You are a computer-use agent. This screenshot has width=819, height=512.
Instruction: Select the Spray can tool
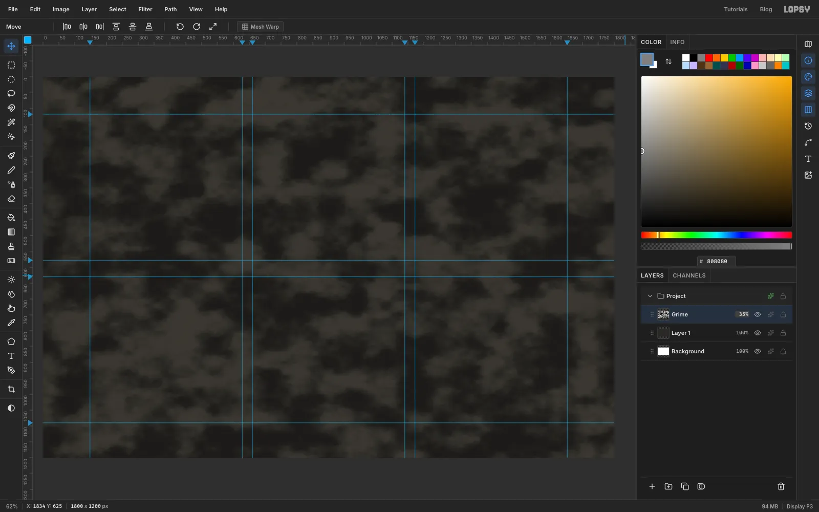pos(11,184)
